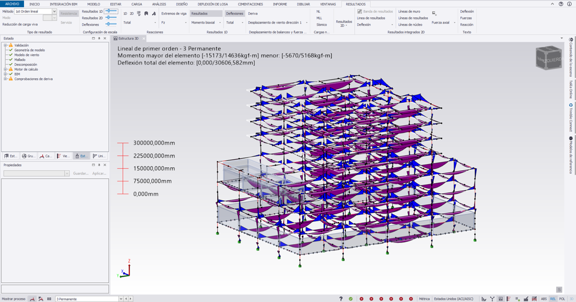Viewport: 576px width, 302px height.
Task: Open the ANÁLISIS ribbon tab
Action: (x=159, y=4)
